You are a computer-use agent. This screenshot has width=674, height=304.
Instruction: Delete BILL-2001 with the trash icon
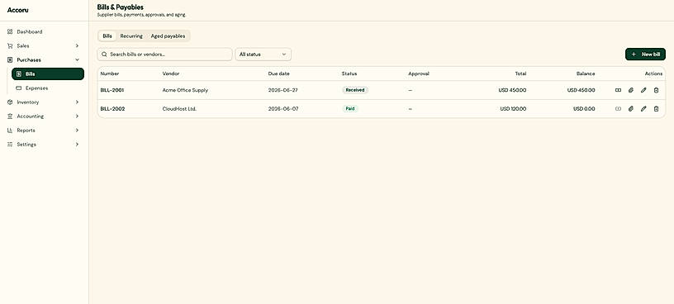656,90
